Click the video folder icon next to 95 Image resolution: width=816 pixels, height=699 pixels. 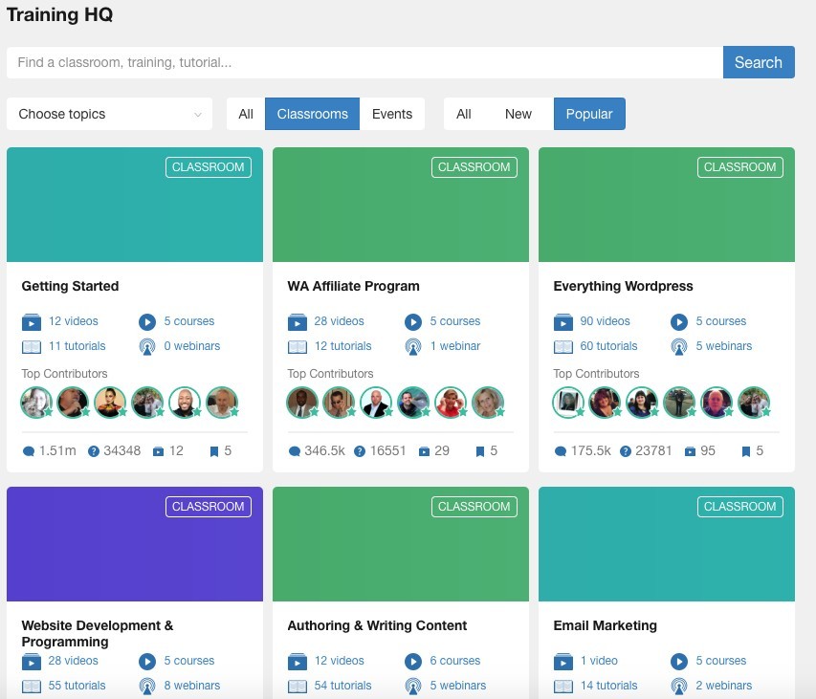click(690, 451)
